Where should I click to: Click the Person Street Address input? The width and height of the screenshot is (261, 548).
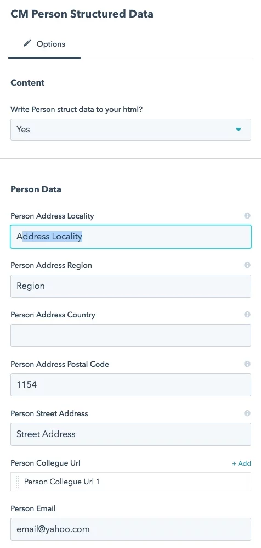(x=130, y=434)
